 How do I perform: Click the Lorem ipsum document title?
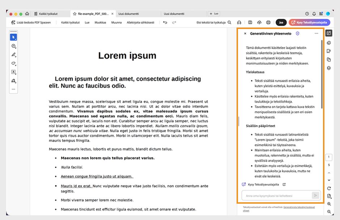pyautogui.click(x=127, y=55)
